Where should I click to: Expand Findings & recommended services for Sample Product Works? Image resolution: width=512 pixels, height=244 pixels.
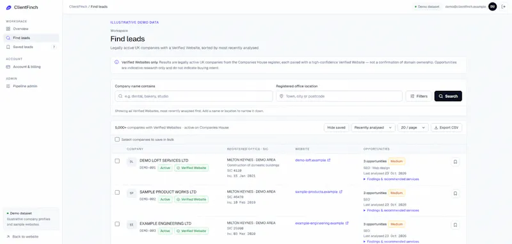point(391,210)
